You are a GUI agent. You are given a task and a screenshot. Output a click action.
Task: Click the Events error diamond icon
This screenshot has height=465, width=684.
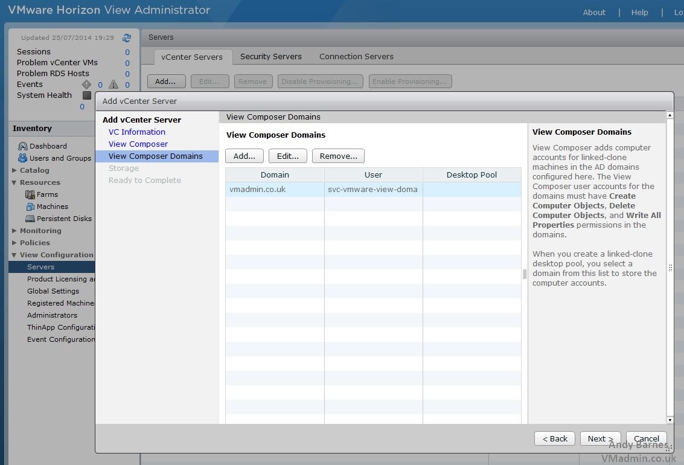point(86,84)
